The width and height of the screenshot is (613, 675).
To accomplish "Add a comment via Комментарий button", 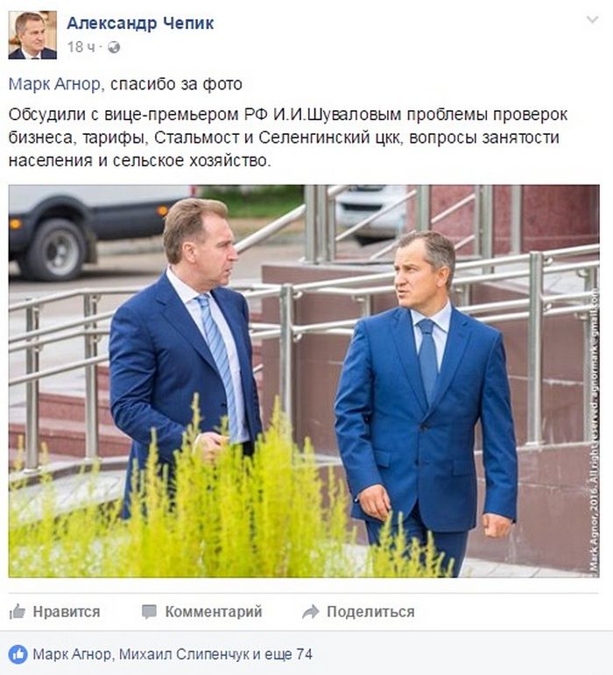I will pos(214,612).
